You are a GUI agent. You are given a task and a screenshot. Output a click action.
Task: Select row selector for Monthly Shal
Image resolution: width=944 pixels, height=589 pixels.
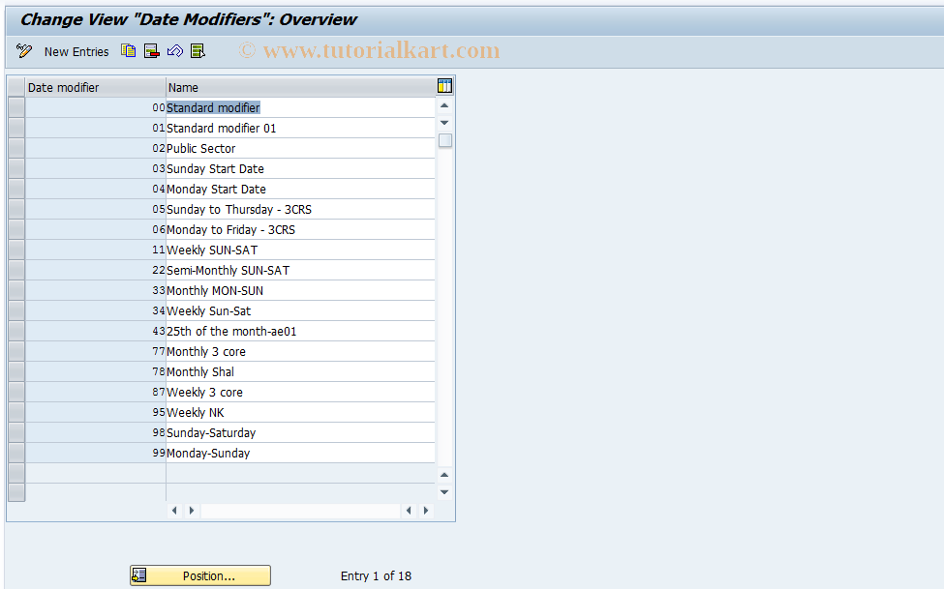tap(16, 371)
